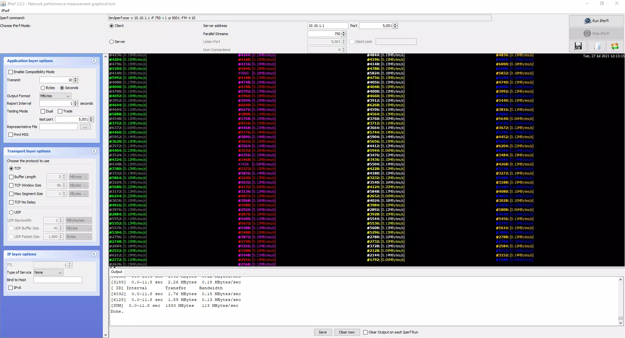This screenshot has width=625, height=338.
Task: Click the Run IPerf! button
Action: pyautogui.click(x=596, y=21)
